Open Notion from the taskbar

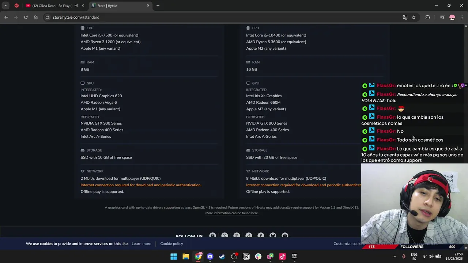pyautogui.click(x=246, y=256)
